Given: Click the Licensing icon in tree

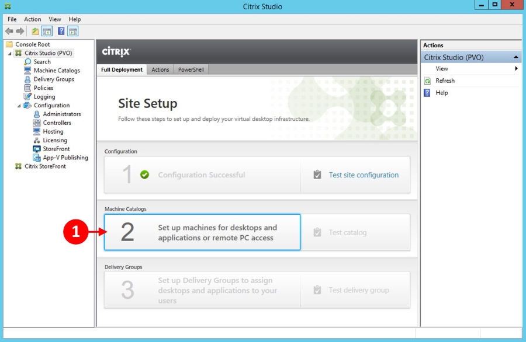Looking at the screenshot, I should click(37, 140).
